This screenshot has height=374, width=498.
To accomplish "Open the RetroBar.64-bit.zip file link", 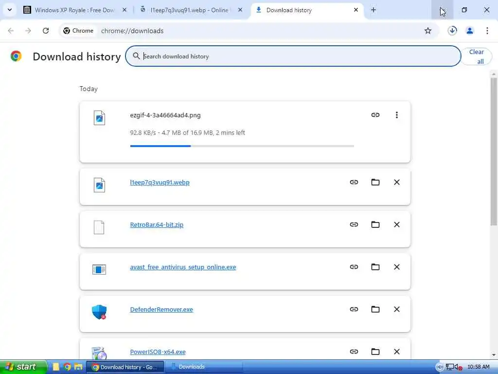I will coord(157,224).
